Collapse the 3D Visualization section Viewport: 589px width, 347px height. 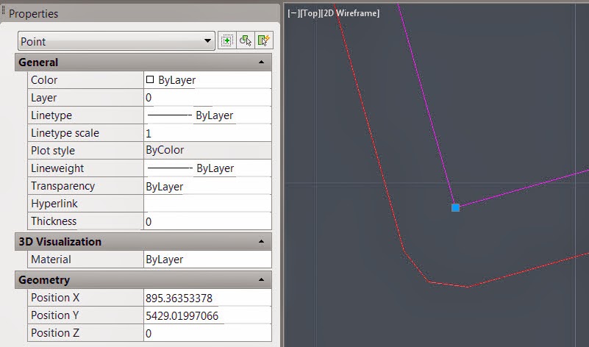coord(262,241)
